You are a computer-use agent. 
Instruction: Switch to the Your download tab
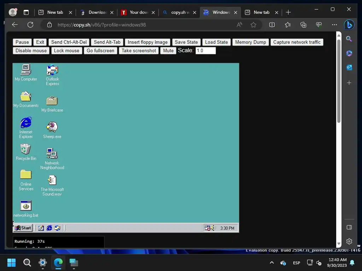(x=138, y=12)
